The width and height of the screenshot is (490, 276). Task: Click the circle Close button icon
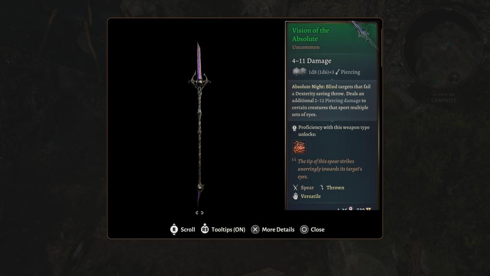click(x=304, y=230)
